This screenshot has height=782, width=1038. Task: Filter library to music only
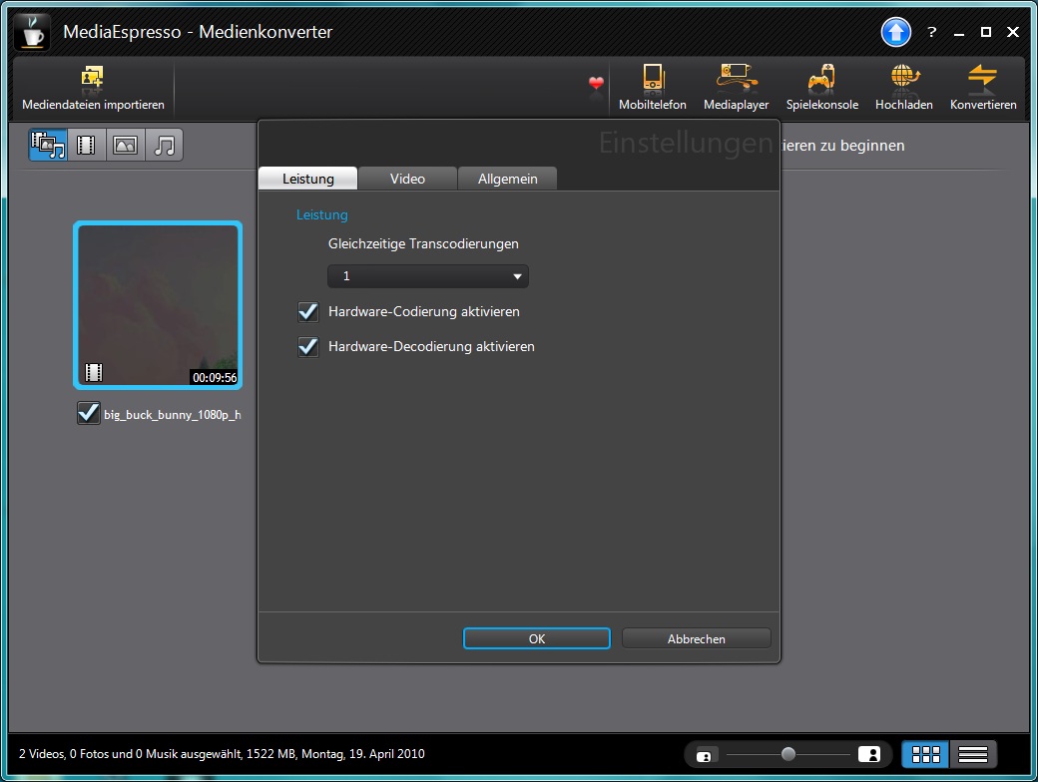[164, 145]
